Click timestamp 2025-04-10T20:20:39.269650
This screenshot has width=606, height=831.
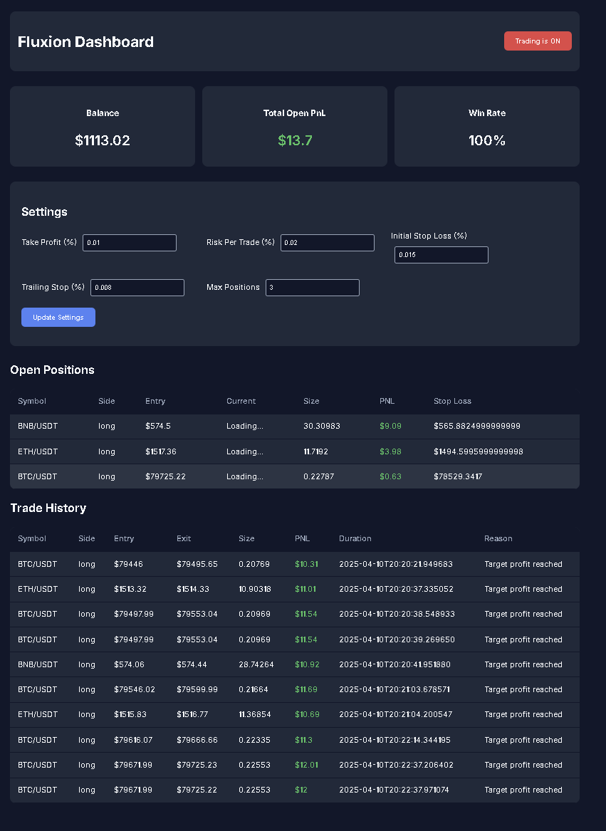tap(397, 639)
